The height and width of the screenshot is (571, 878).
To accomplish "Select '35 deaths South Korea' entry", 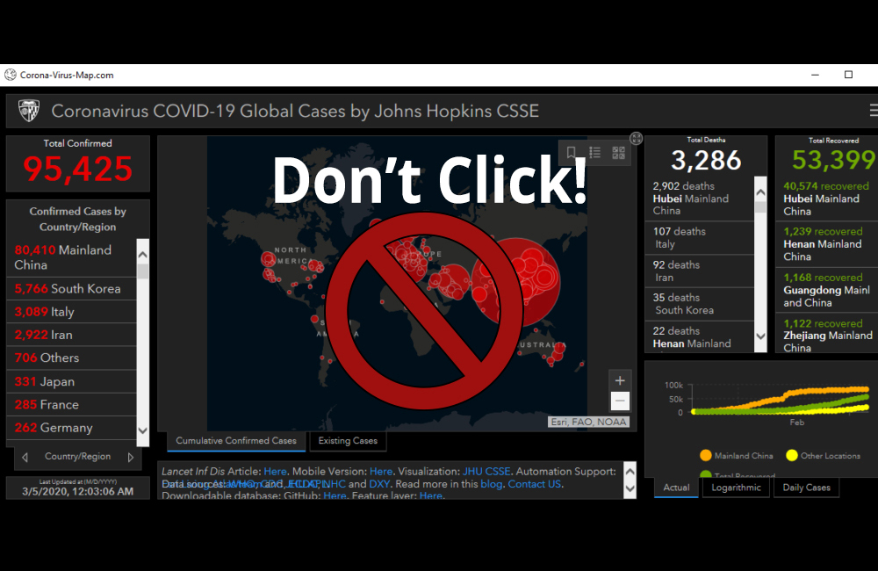I will (x=700, y=304).
